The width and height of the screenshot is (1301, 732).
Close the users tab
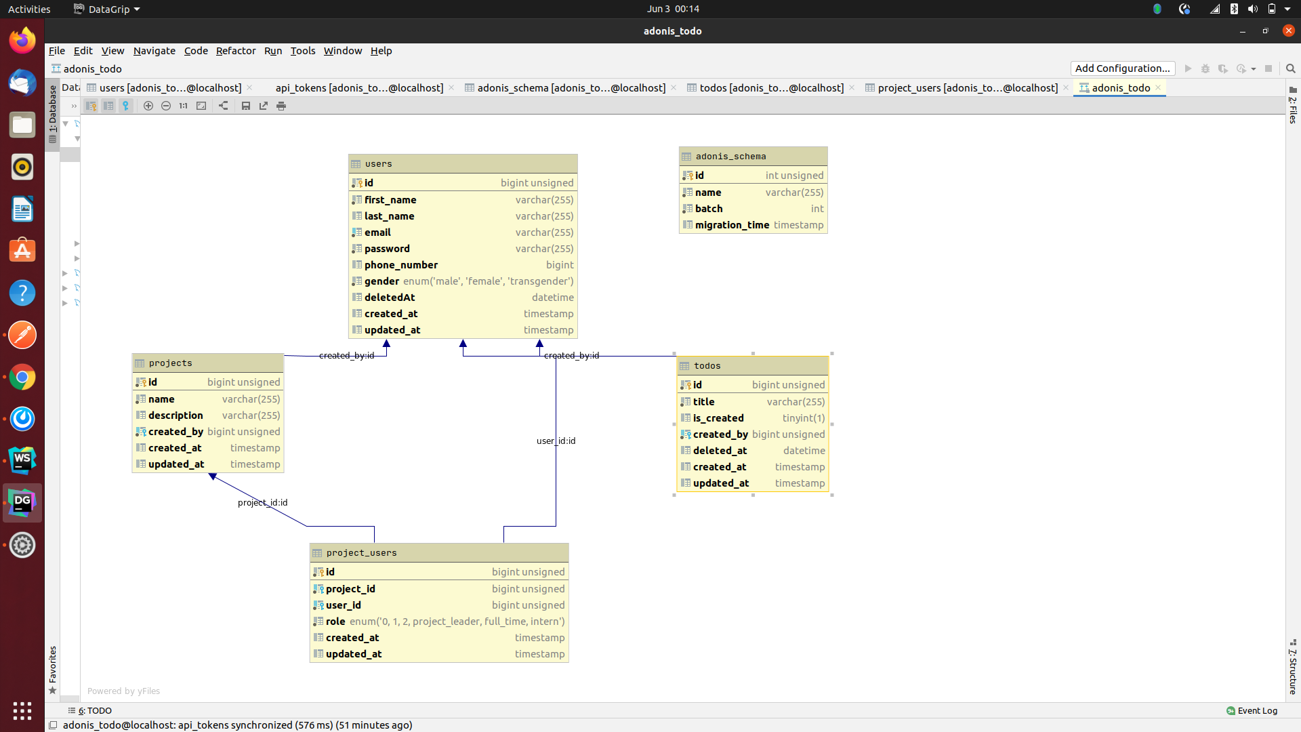[x=249, y=88]
